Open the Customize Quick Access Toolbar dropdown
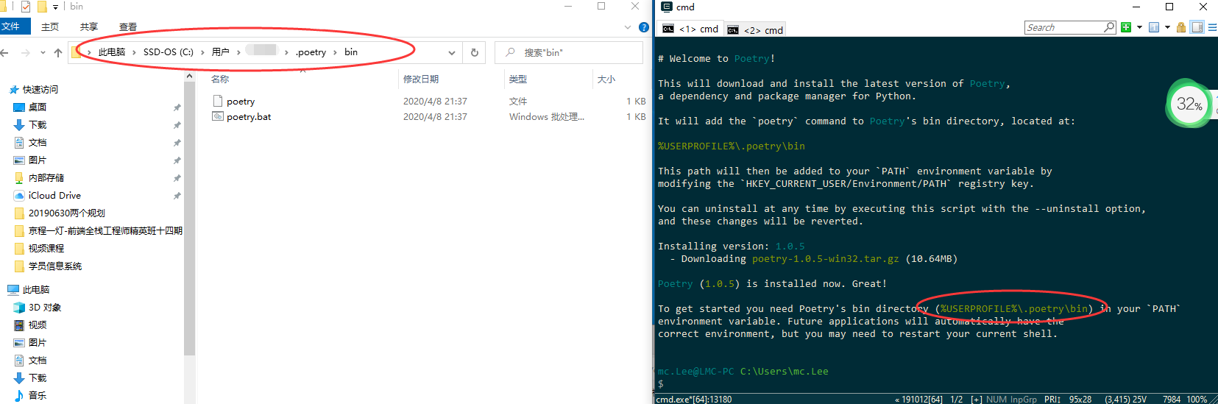Viewport: 1218px width, 404px height. tap(56, 7)
